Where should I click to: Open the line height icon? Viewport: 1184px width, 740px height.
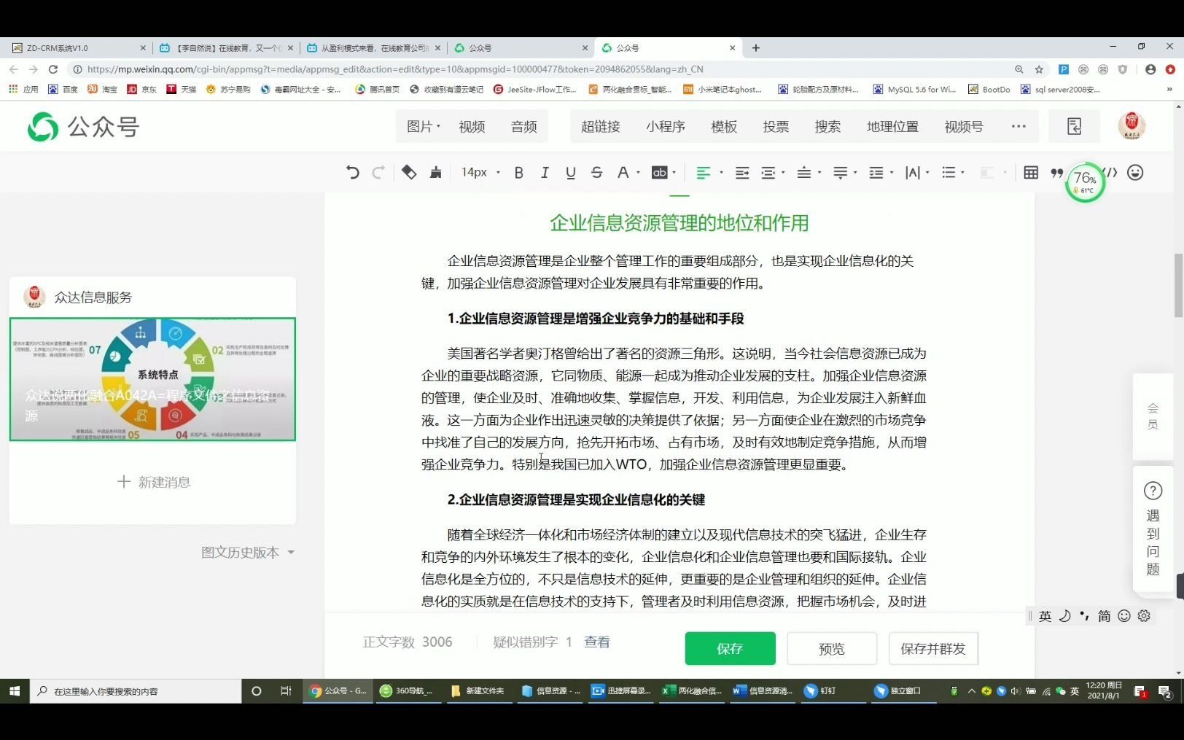coord(876,173)
